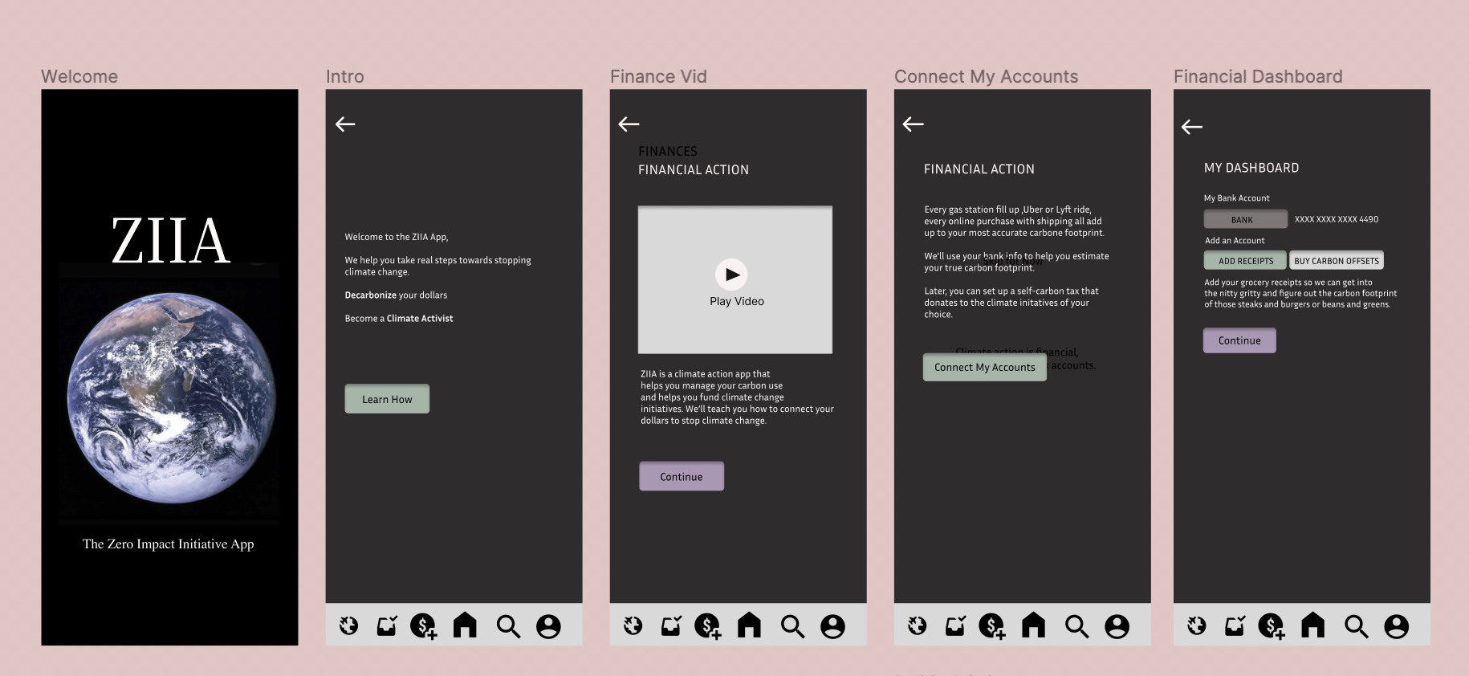The height and width of the screenshot is (676, 1469).
Task: Click the Continue button in Finance Vid frame
Action: click(x=682, y=476)
